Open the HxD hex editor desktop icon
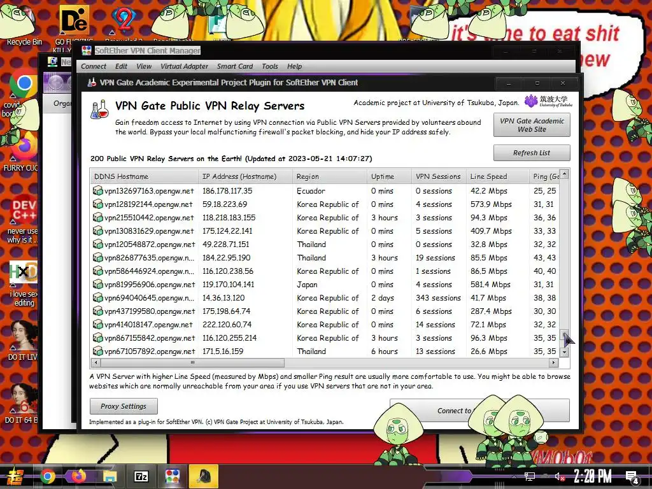The width and height of the screenshot is (652, 489). click(x=23, y=273)
